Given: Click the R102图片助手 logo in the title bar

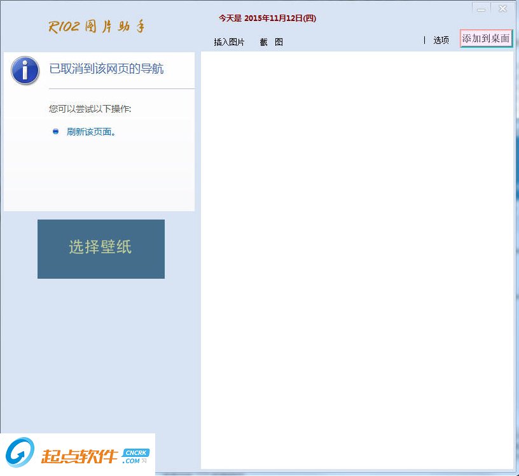Looking at the screenshot, I should tap(97, 25).
